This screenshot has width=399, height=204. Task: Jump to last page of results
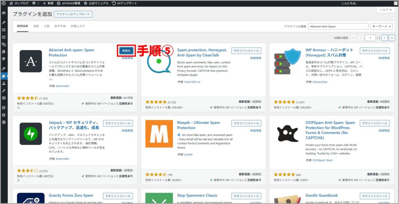(x=392, y=38)
